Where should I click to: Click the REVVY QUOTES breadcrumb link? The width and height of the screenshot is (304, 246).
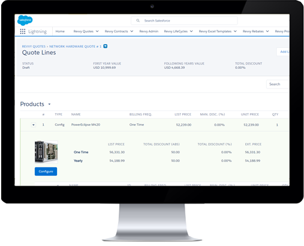tap(34, 47)
